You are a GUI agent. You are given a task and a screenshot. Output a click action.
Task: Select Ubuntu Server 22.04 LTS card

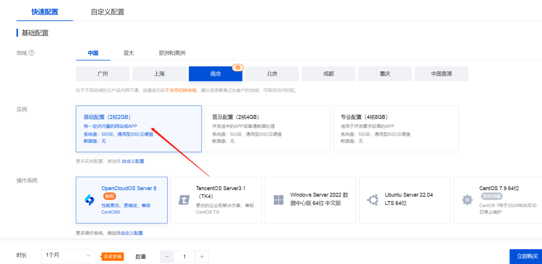point(405,200)
